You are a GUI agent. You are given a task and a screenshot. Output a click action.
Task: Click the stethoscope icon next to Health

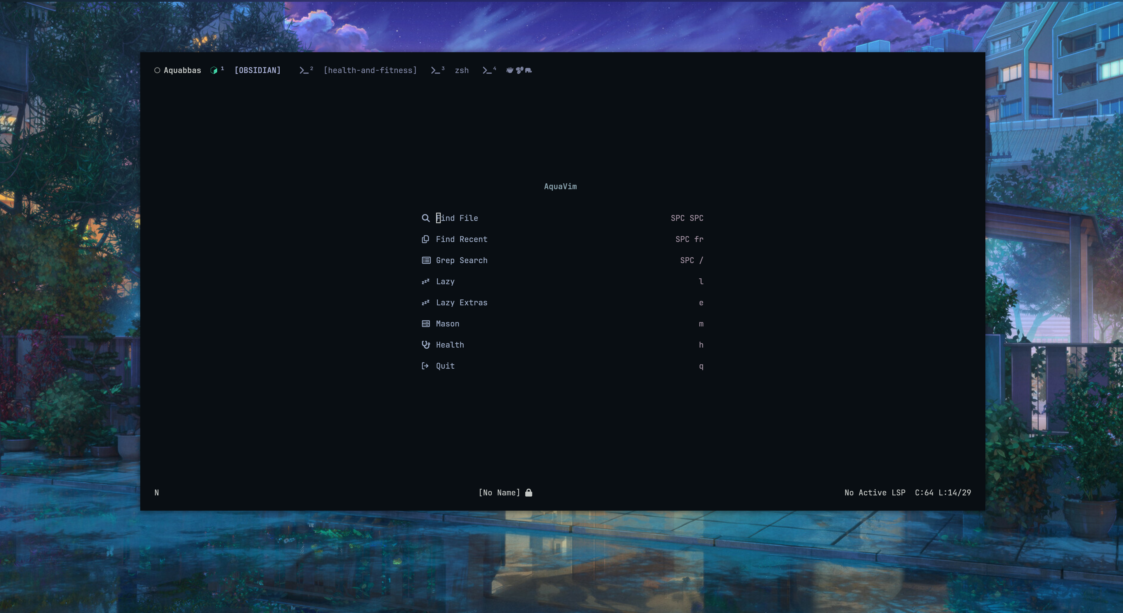tap(425, 344)
